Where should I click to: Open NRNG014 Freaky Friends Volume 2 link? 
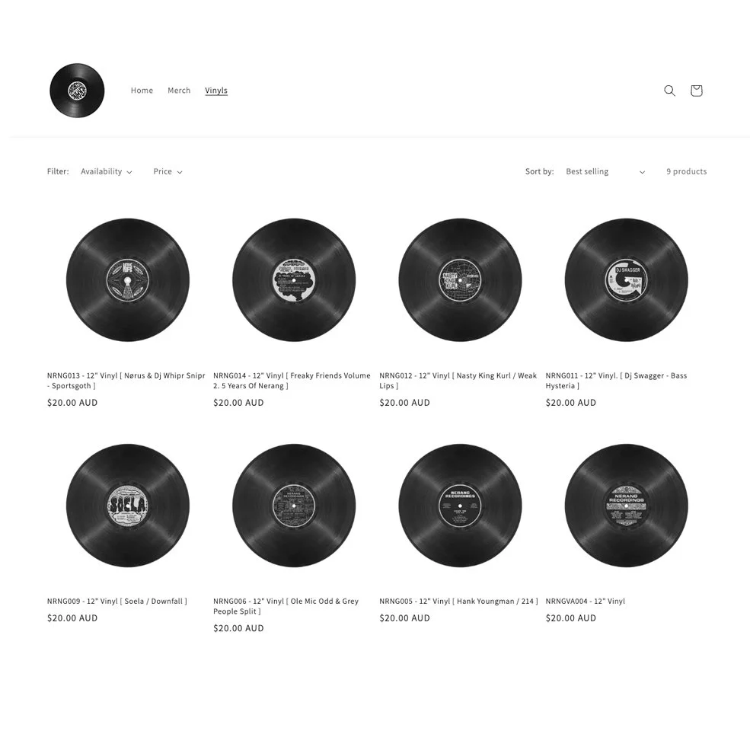(x=292, y=381)
